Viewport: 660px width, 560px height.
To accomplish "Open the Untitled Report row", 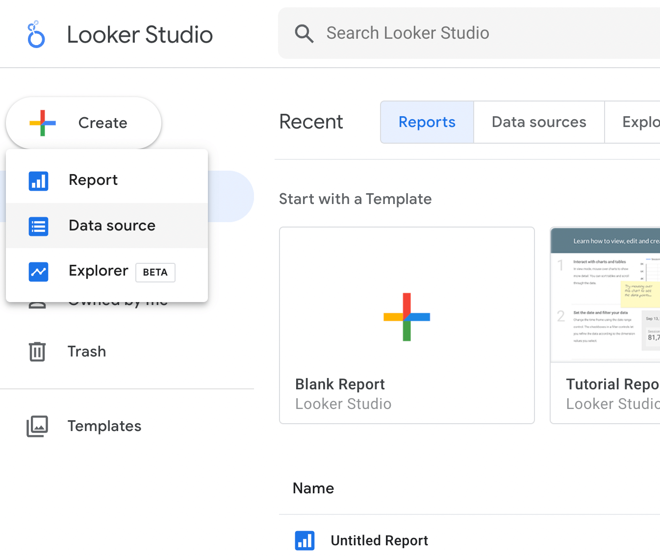I will click(x=469, y=540).
